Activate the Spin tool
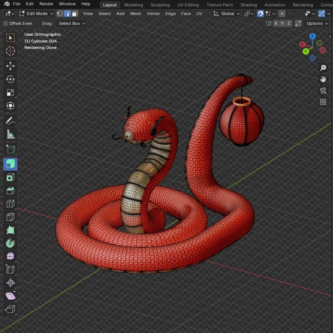Viewport: 333px width, 333px height. pyautogui.click(x=10, y=243)
